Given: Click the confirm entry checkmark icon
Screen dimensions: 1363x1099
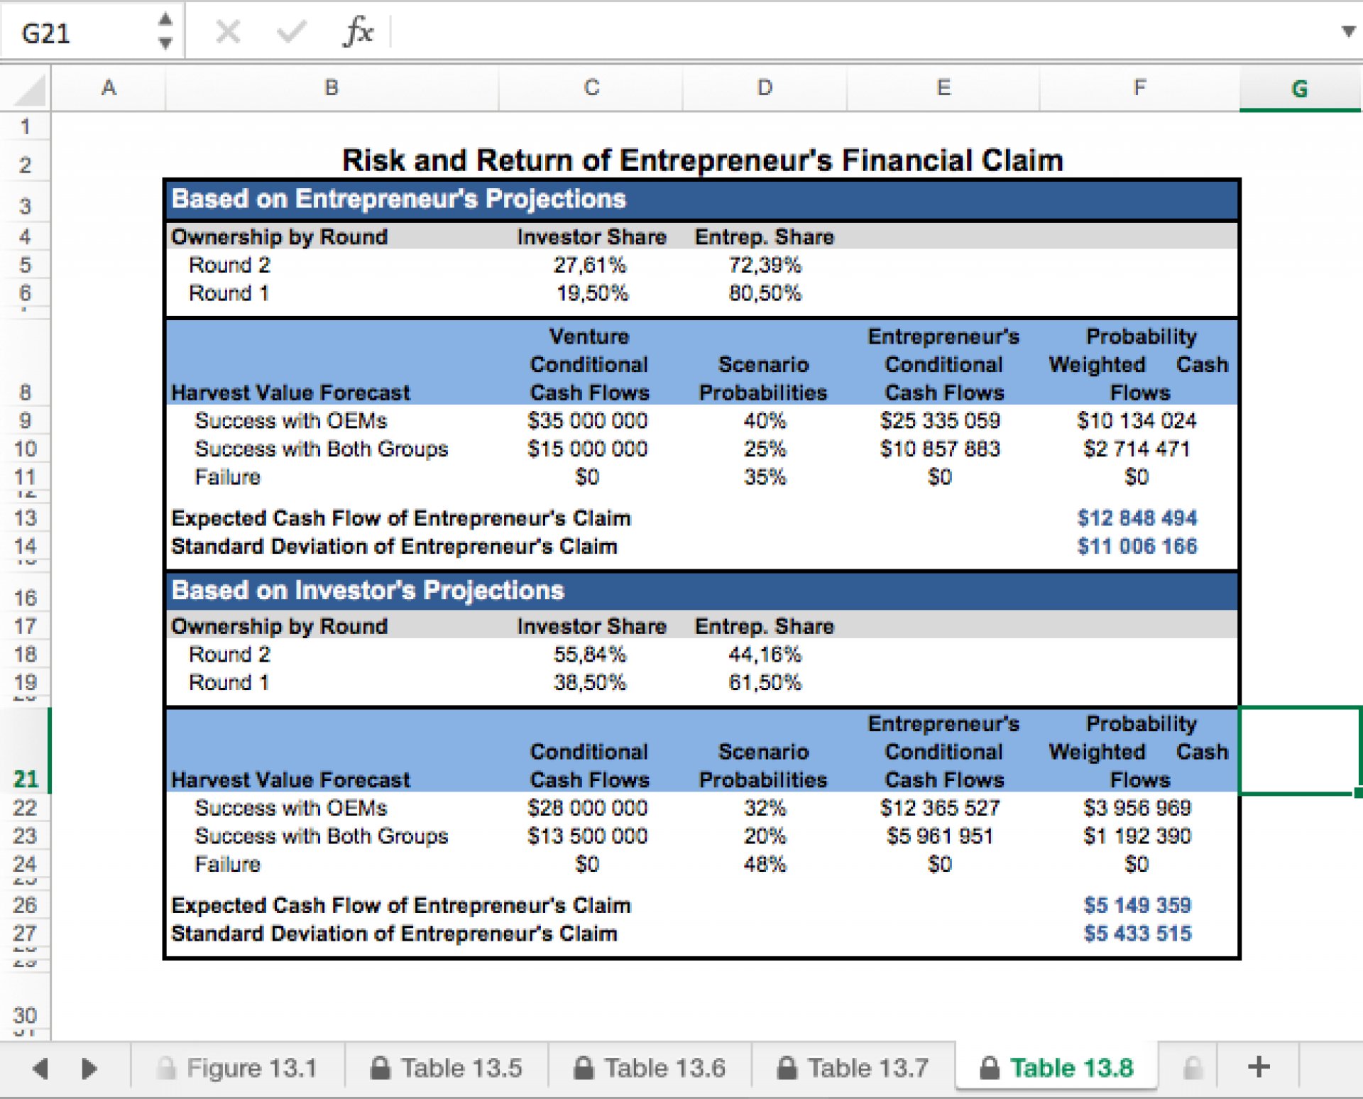Looking at the screenshot, I should (x=291, y=32).
